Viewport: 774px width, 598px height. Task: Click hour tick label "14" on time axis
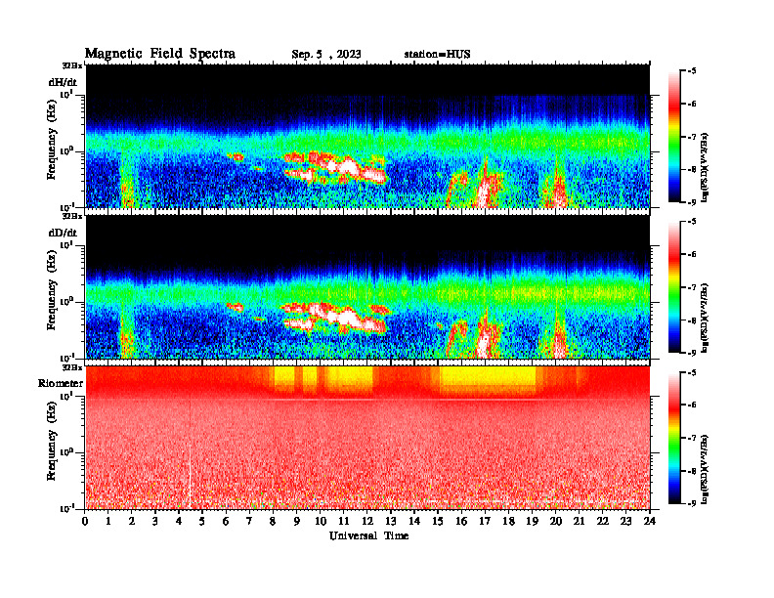click(x=414, y=521)
